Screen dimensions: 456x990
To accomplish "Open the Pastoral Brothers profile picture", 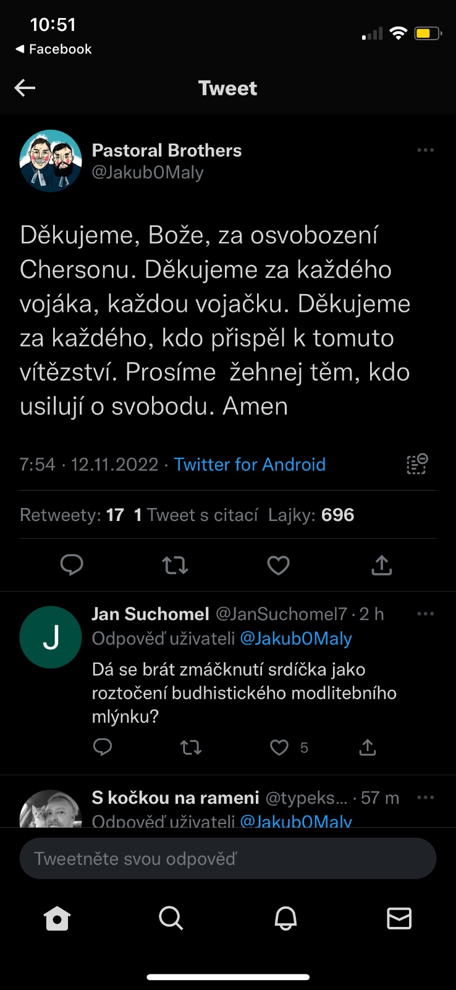I will 51,161.
